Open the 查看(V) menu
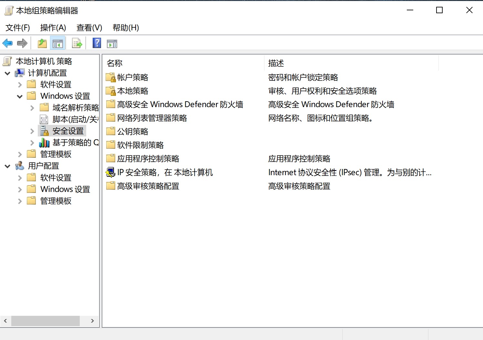Screen dimensions: 483x340 pos(89,27)
